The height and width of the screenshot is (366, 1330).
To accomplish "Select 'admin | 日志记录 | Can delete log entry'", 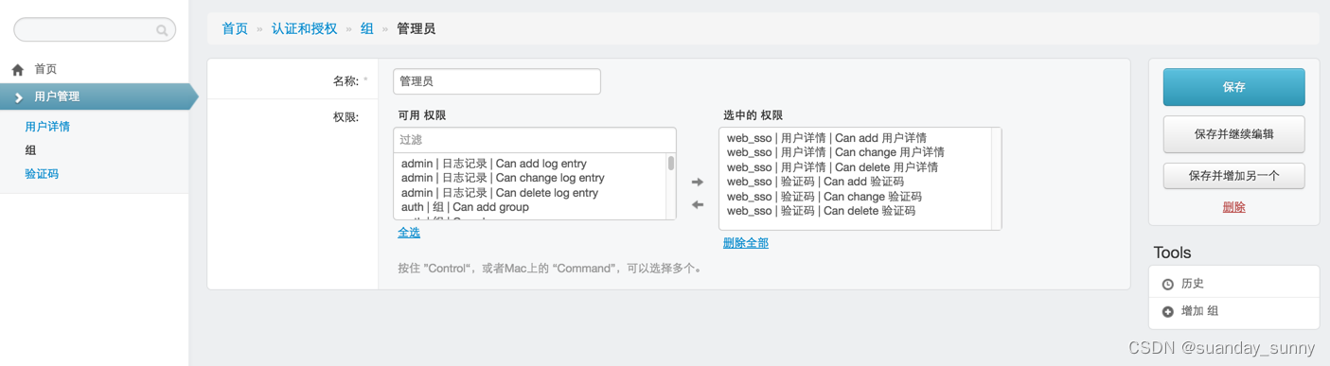I will [500, 193].
